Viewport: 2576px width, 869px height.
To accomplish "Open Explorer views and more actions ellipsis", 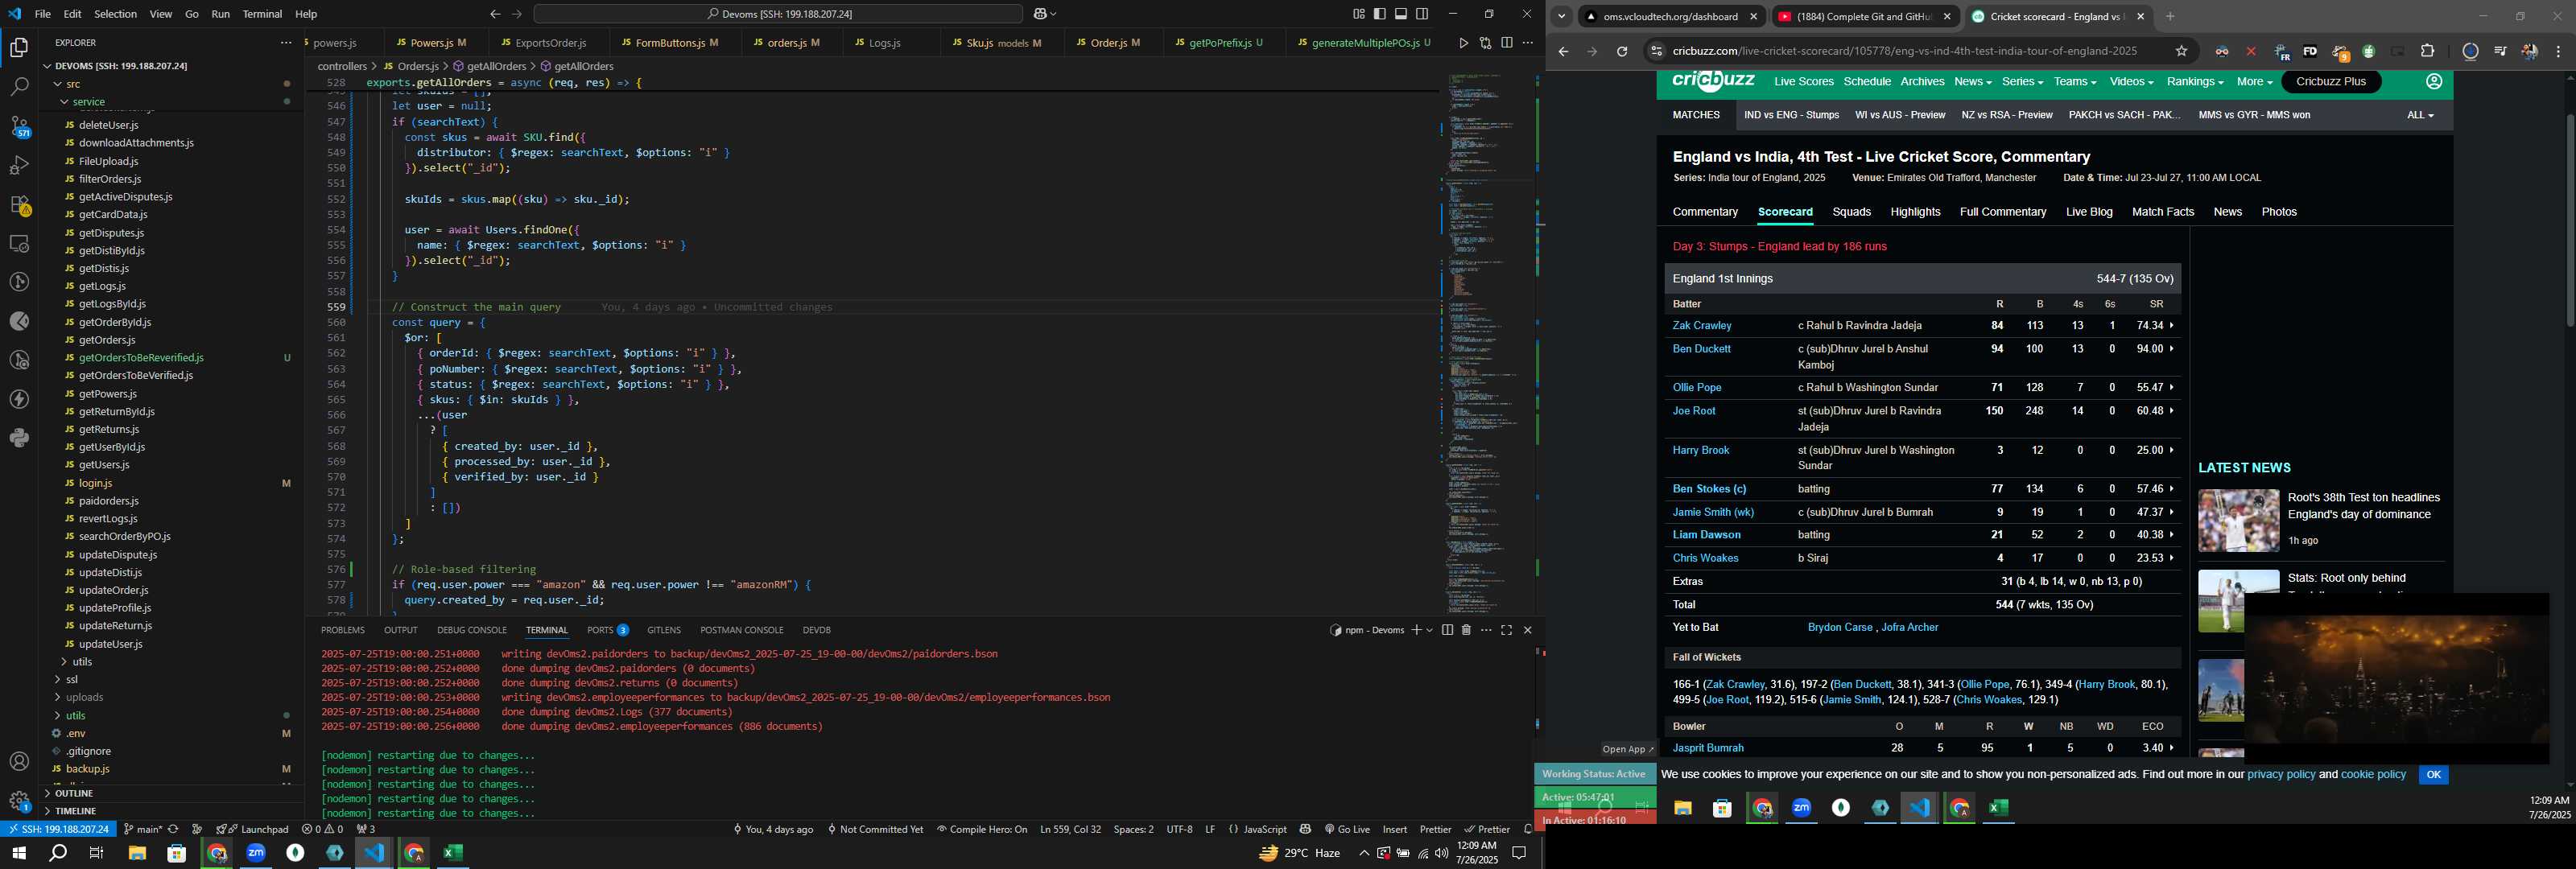I will [x=286, y=43].
